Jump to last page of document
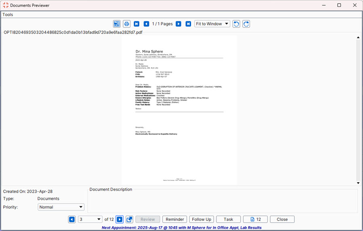363x231 pixels. click(x=188, y=24)
